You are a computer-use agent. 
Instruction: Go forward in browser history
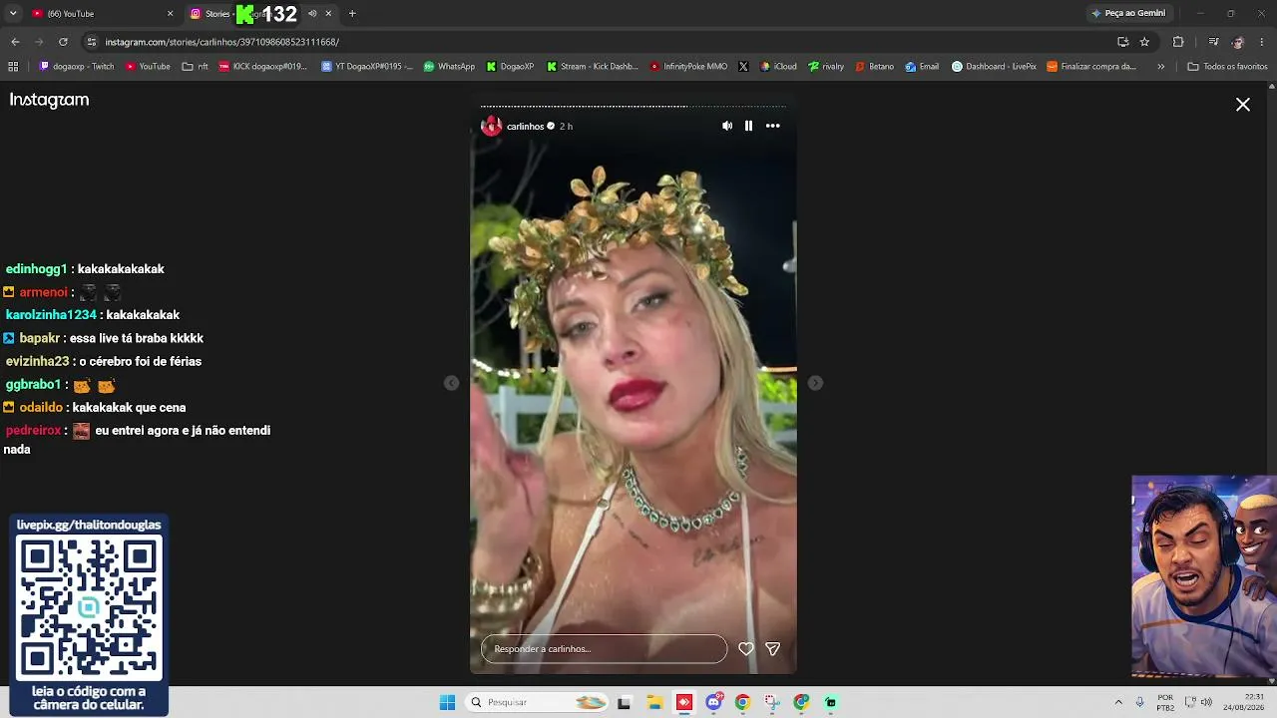(x=39, y=42)
